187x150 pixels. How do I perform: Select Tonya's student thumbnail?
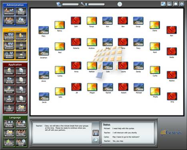(x=92, y=20)
